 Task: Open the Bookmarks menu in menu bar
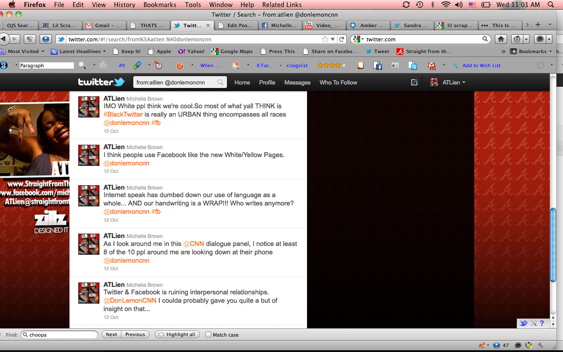click(x=159, y=5)
